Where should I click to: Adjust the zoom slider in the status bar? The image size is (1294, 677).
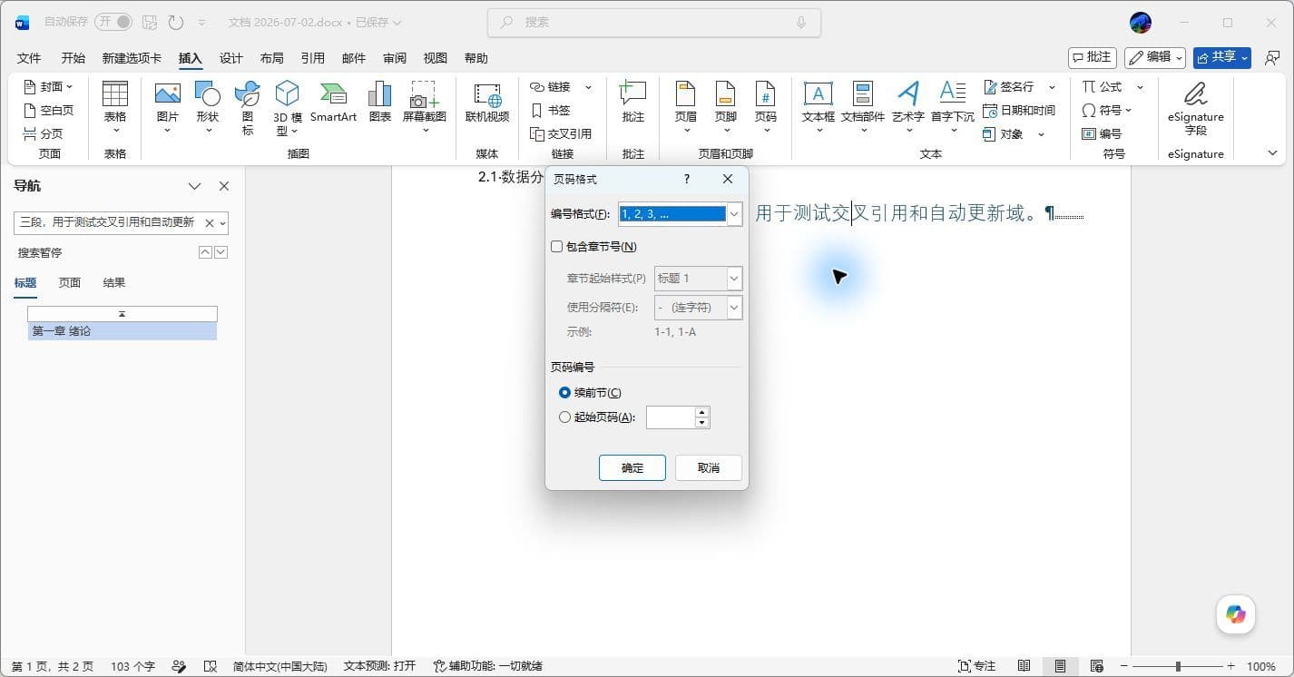click(1177, 666)
